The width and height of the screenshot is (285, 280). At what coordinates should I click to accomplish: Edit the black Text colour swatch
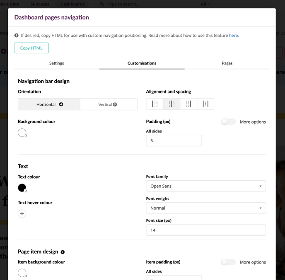(x=22, y=188)
